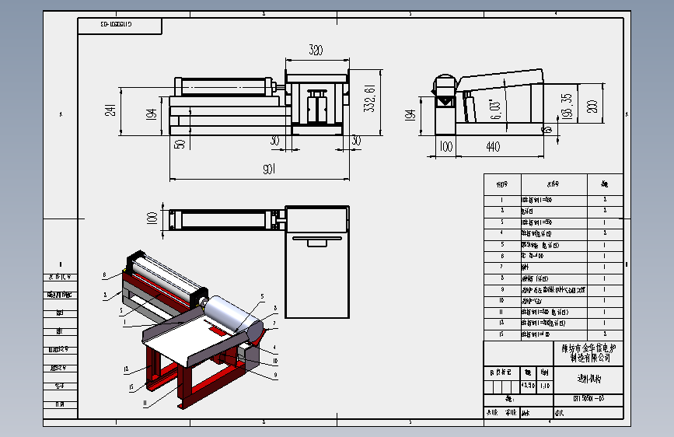Select balloon number 7 on isometric view
This screenshot has height=437, width=674.
point(274,324)
